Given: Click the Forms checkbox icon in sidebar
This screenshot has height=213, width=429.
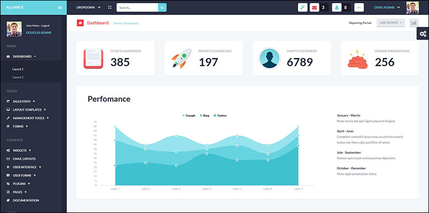Looking at the screenshot, I should point(8,126).
